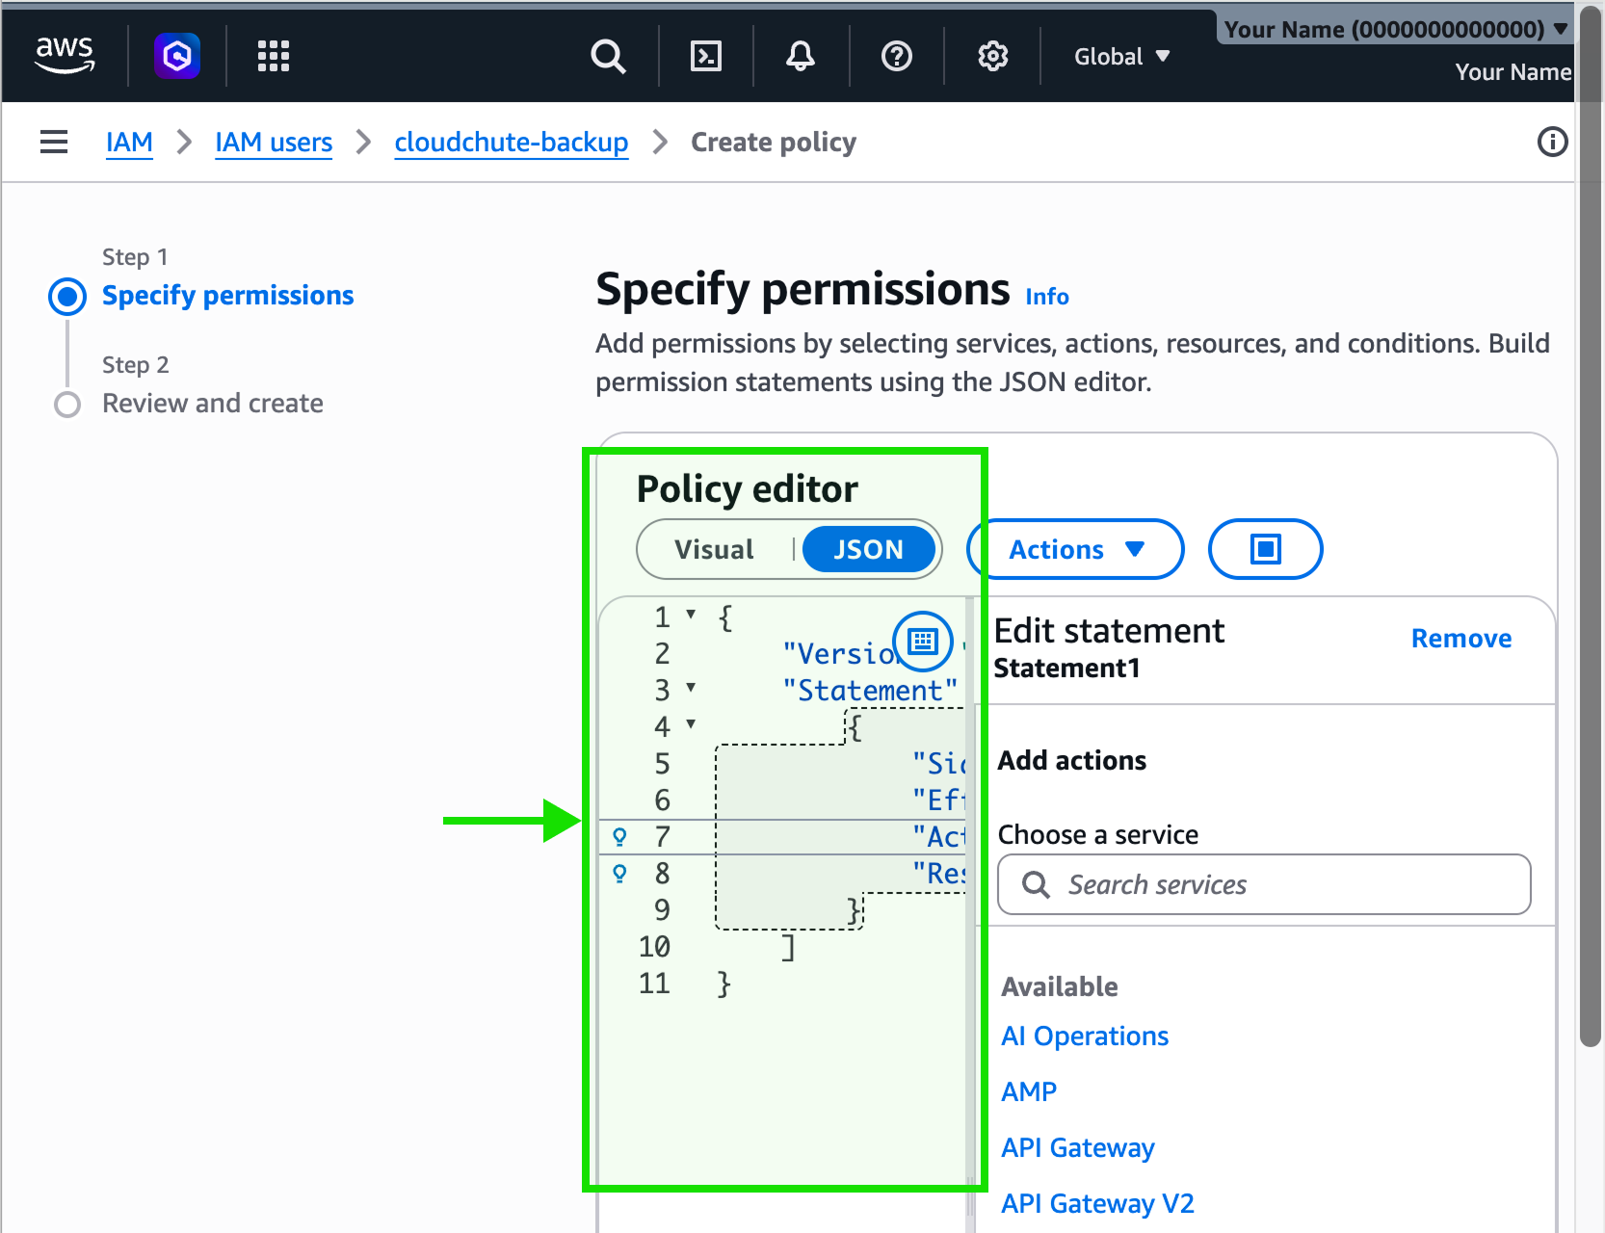
Task: Open the info panel circle icon
Action: click(x=1552, y=142)
